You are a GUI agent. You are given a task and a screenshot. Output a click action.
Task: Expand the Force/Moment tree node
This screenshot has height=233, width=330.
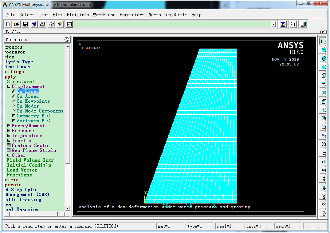point(9,126)
